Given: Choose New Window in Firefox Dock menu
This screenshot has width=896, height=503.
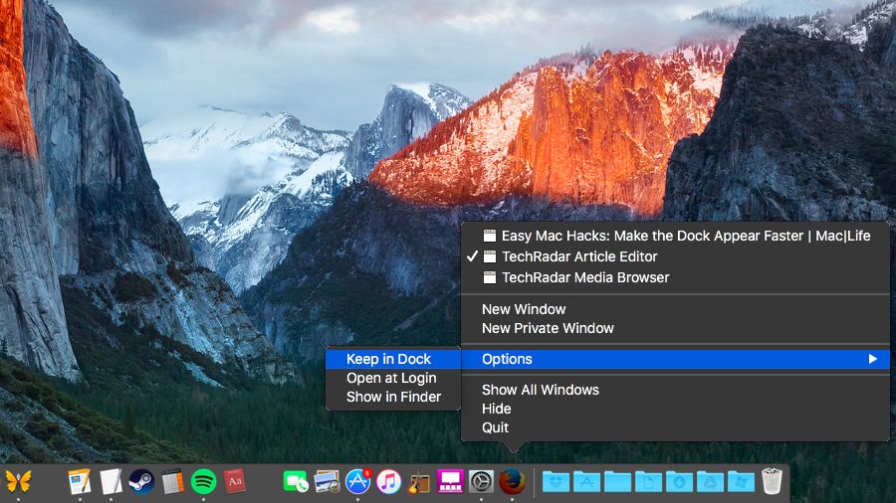Looking at the screenshot, I should coord(675,309).
